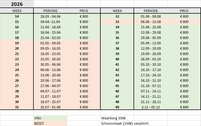This screenshot has height=126, width=201.
Task: Select the price cell for week 18
Action: [84, 38]
